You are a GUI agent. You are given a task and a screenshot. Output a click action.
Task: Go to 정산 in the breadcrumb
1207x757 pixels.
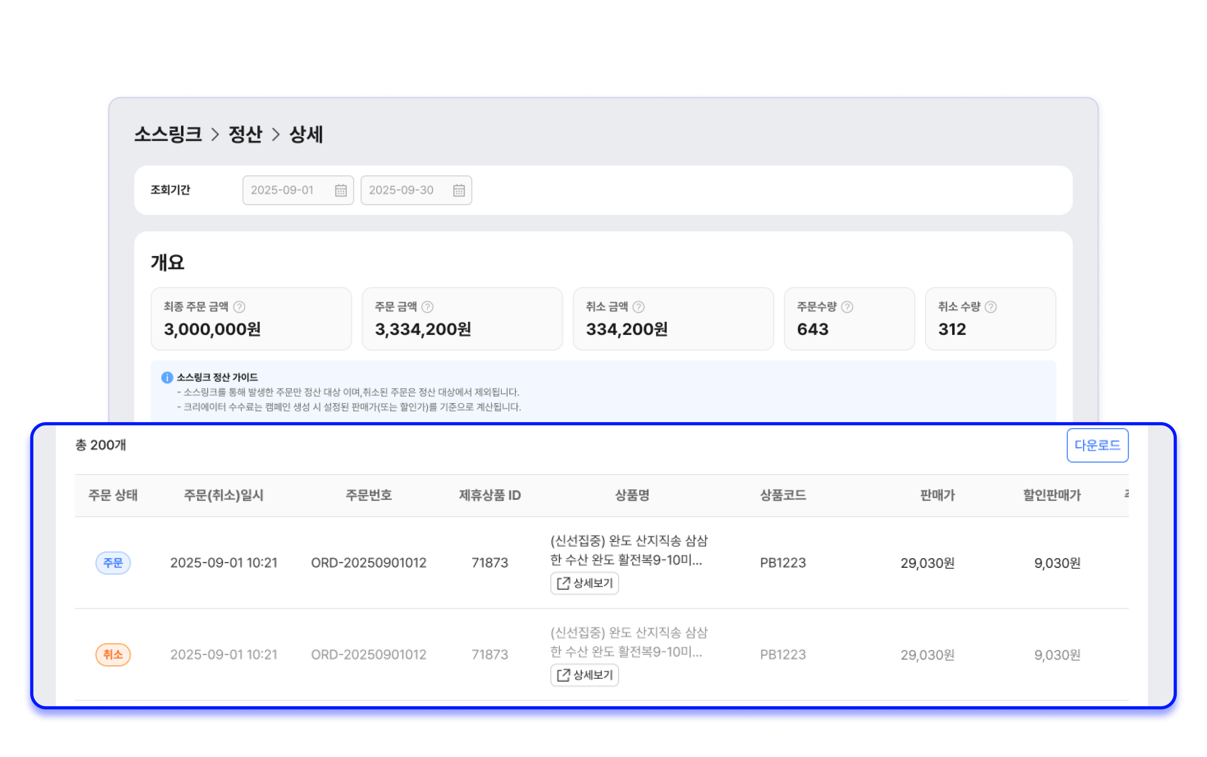tap(245, 134)
